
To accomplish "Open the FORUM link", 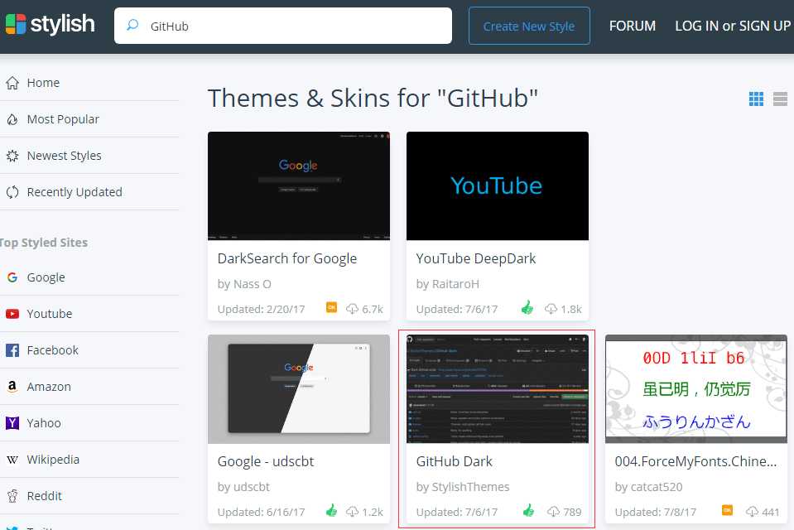I will (632, 26).
